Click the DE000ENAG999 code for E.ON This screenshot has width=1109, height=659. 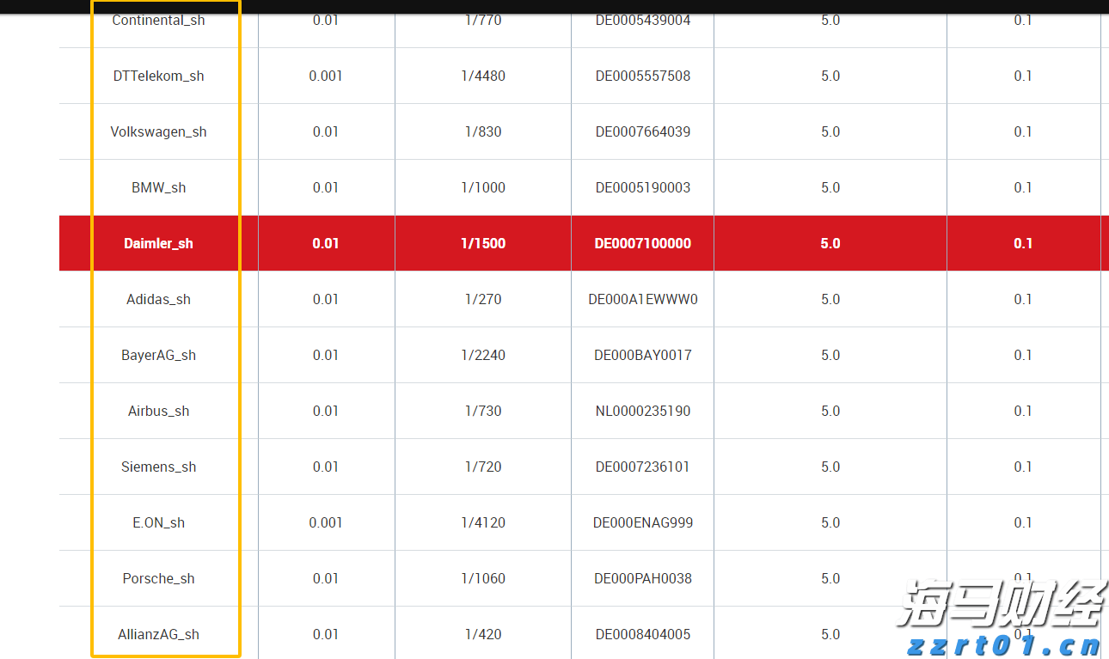(642, 522)
